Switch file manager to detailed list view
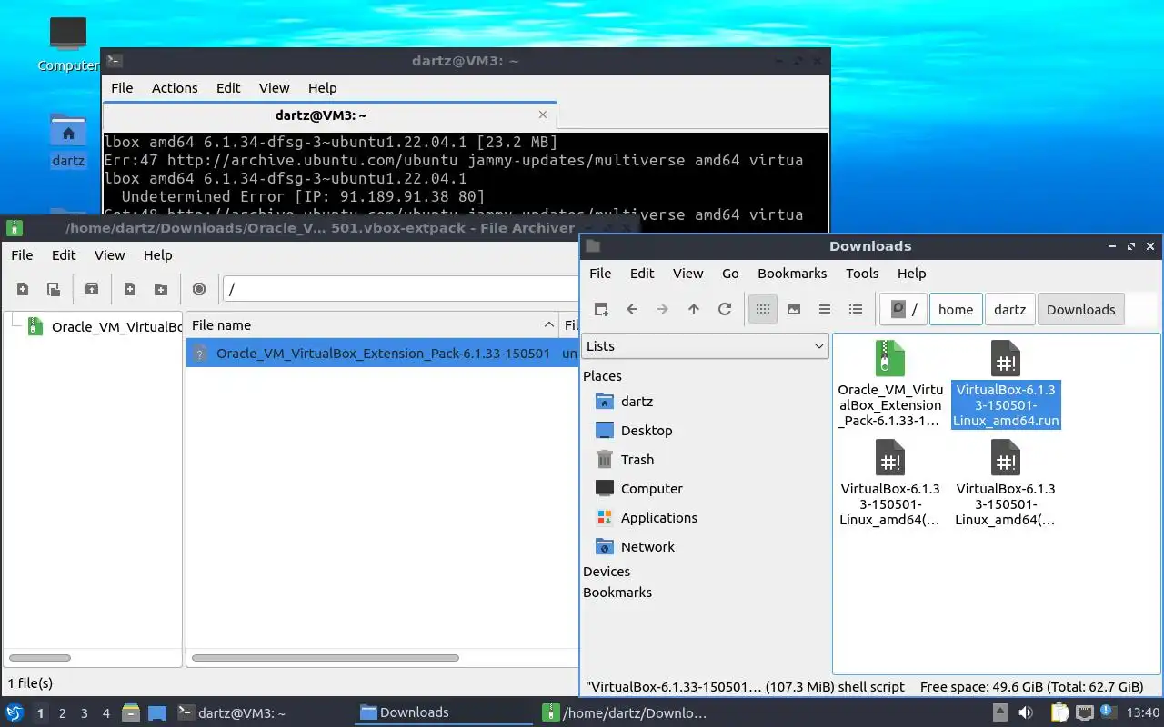 point(856,309)
